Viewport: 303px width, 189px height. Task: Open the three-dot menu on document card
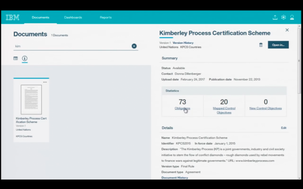(45, 82)
